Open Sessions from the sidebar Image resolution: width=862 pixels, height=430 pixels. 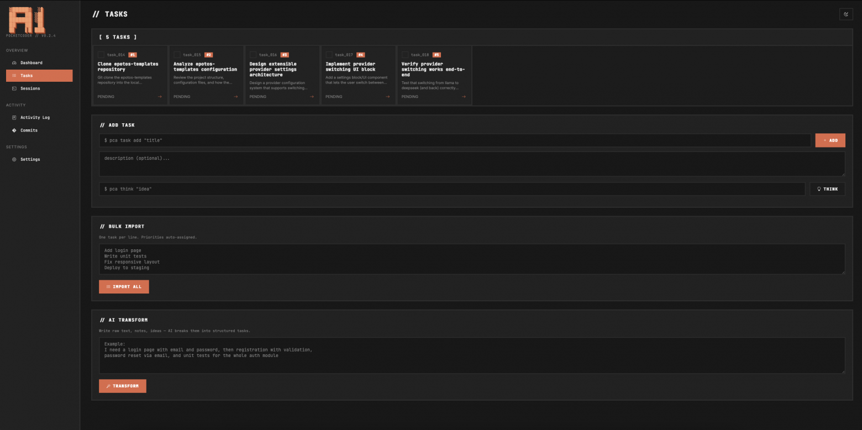coord(39,88)
